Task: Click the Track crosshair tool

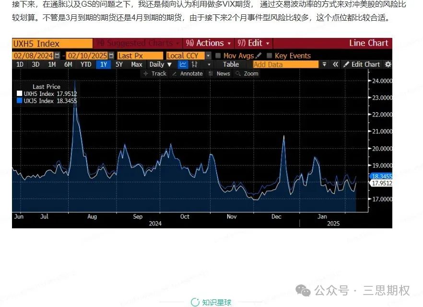Action: pyautogui.click(x=155, y=74)
